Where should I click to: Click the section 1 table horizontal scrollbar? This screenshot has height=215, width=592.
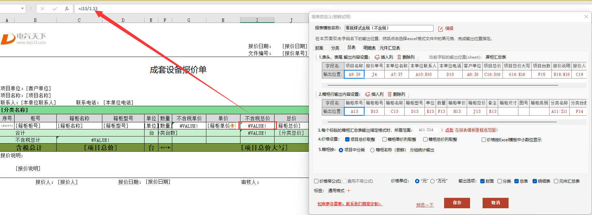point(443,85)
